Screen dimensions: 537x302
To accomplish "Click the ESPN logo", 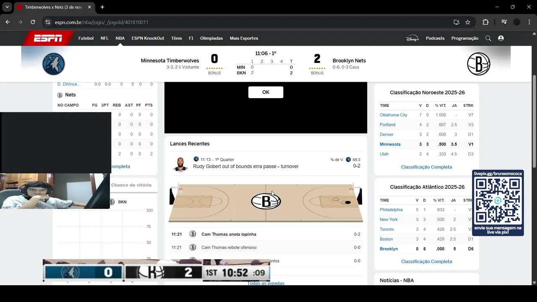I will [48, 38].
